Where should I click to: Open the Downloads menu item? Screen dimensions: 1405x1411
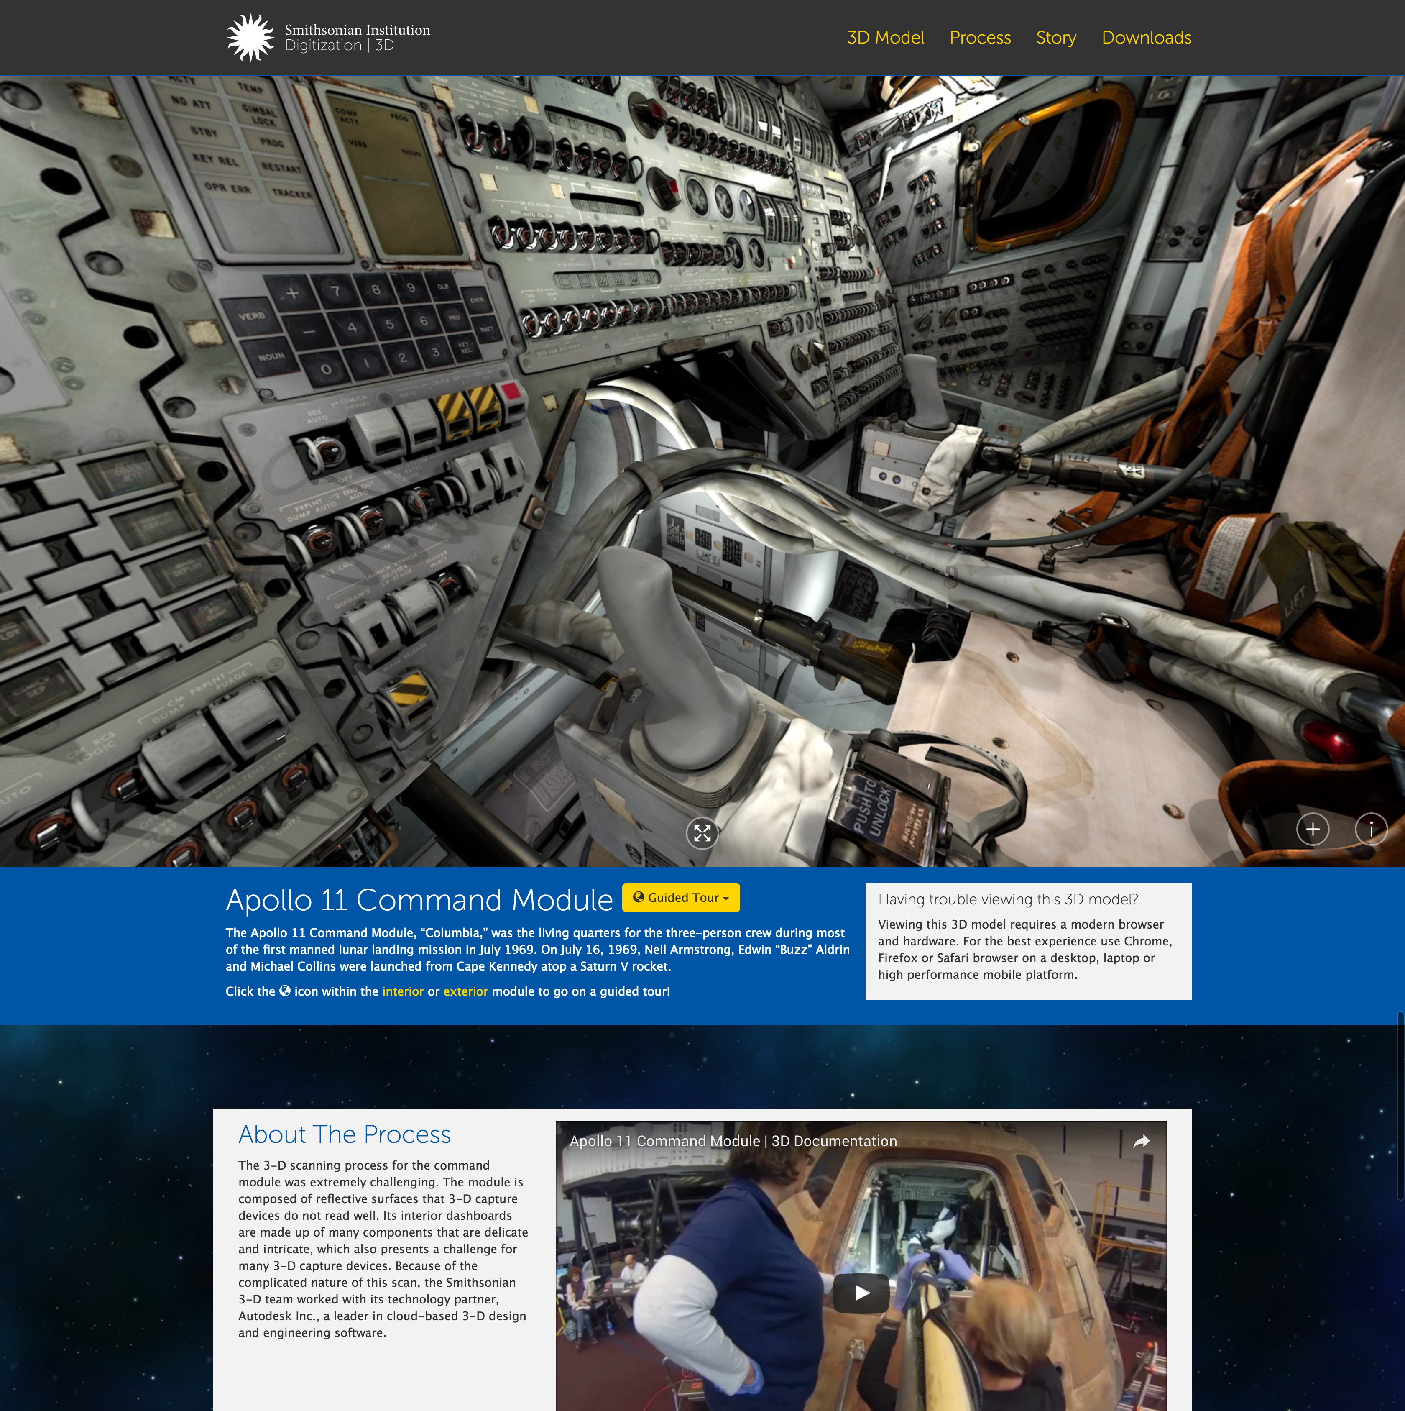coord(1146,37)
